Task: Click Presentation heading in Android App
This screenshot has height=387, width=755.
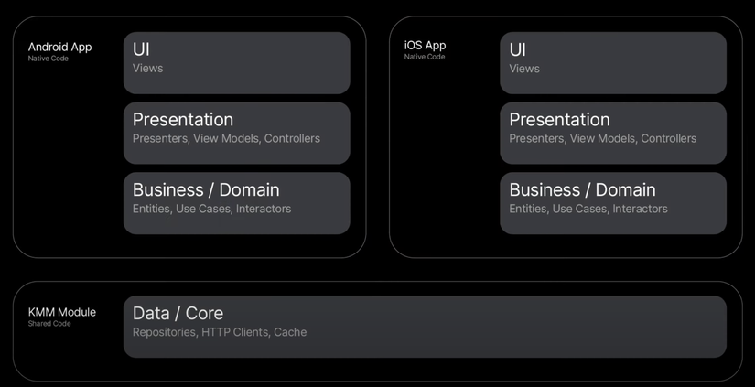Action: tap(183, 120)
